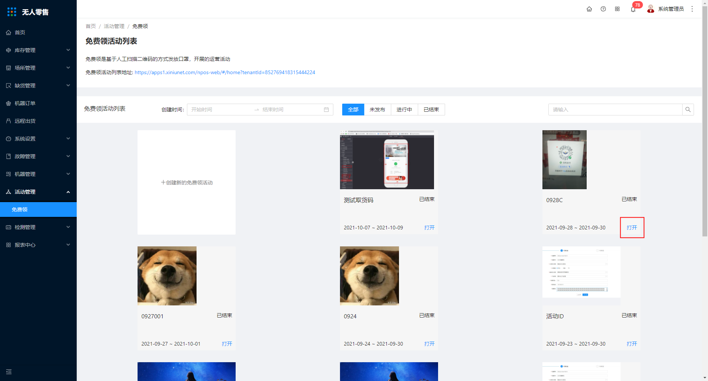Click the home icon in top bar
Image resolution: width=708 pixels, height=381 pixels.
(589, 9)
